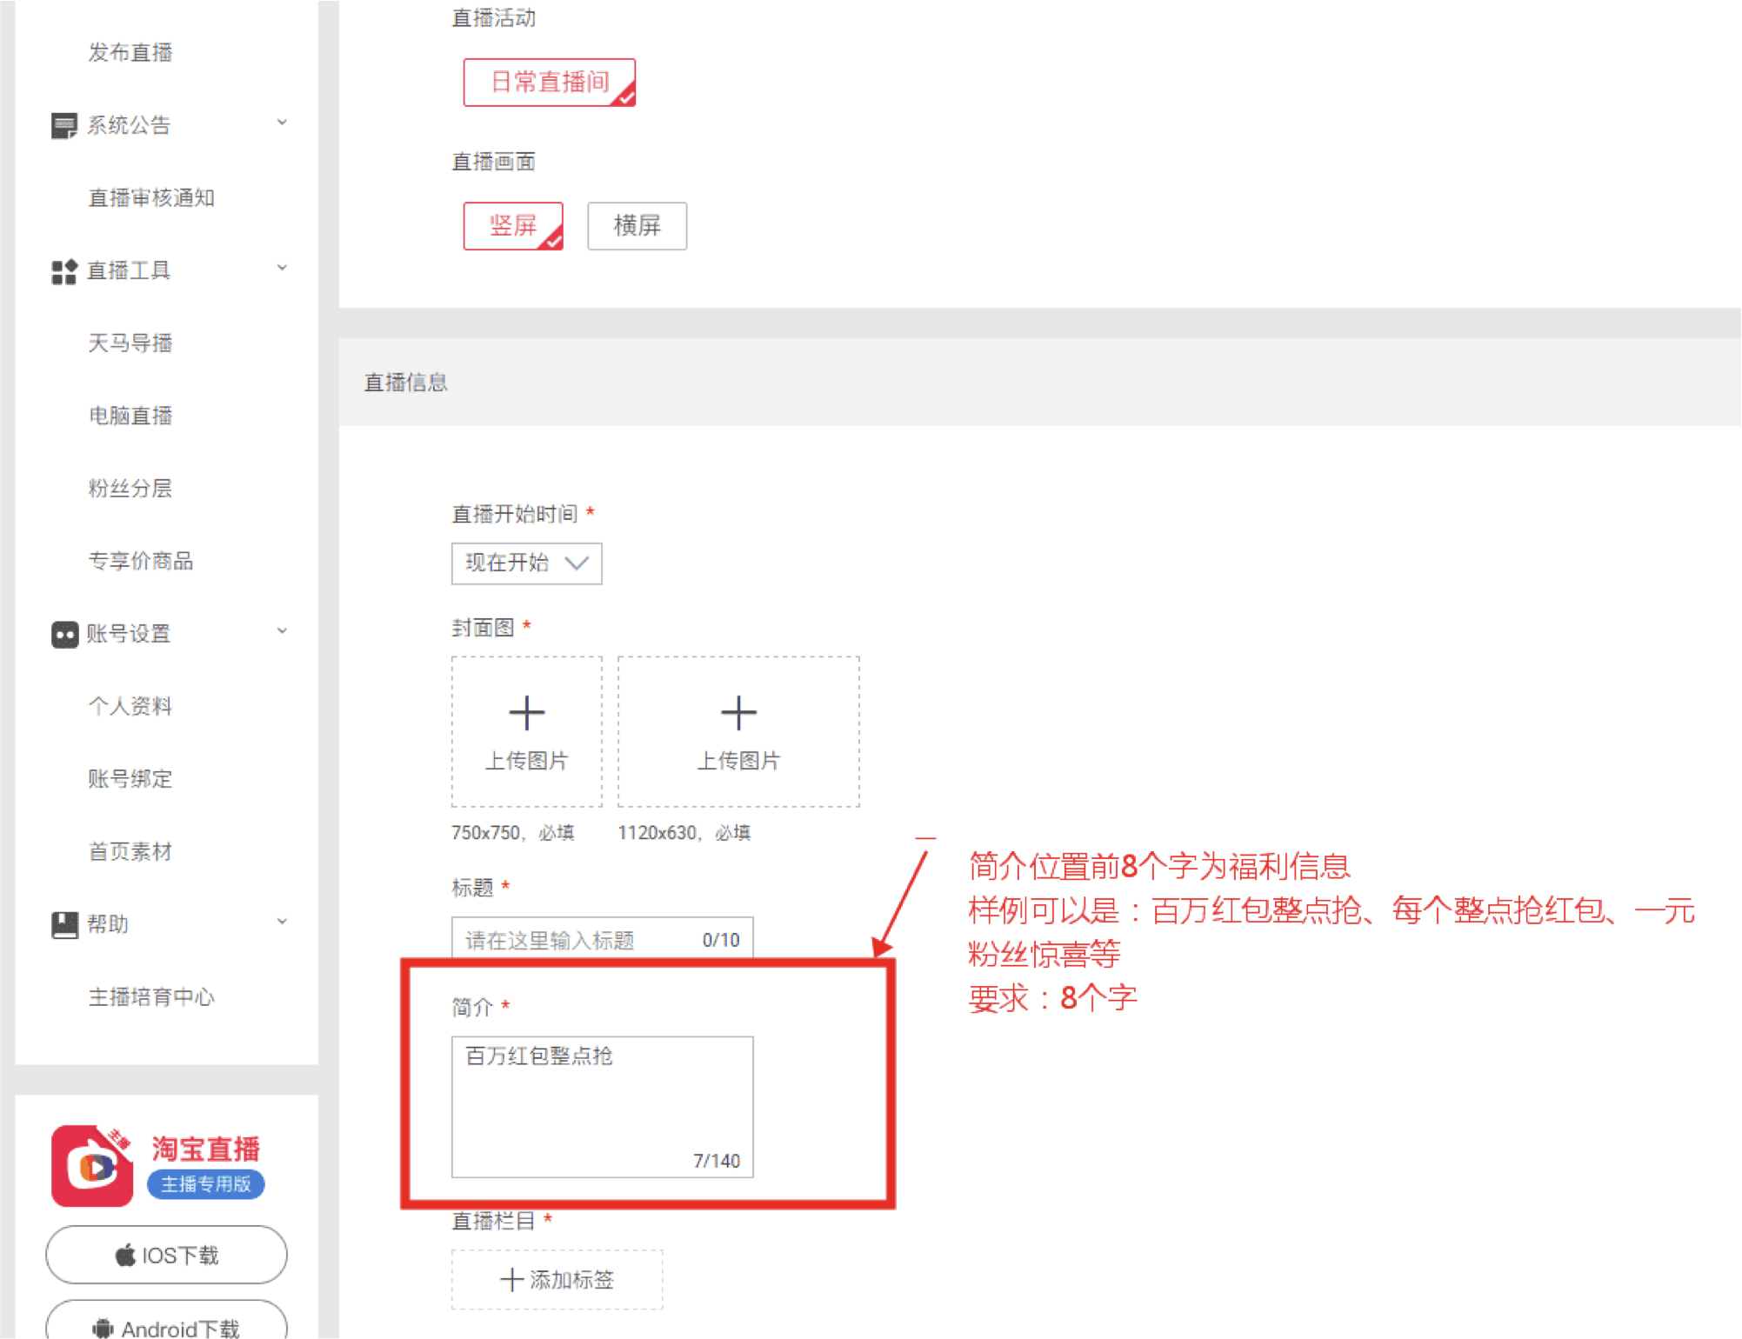Click the 直播信息 section heading
Image resolution: width=1742 pixels, height=1339 pixels.
[x=405, y=383]
